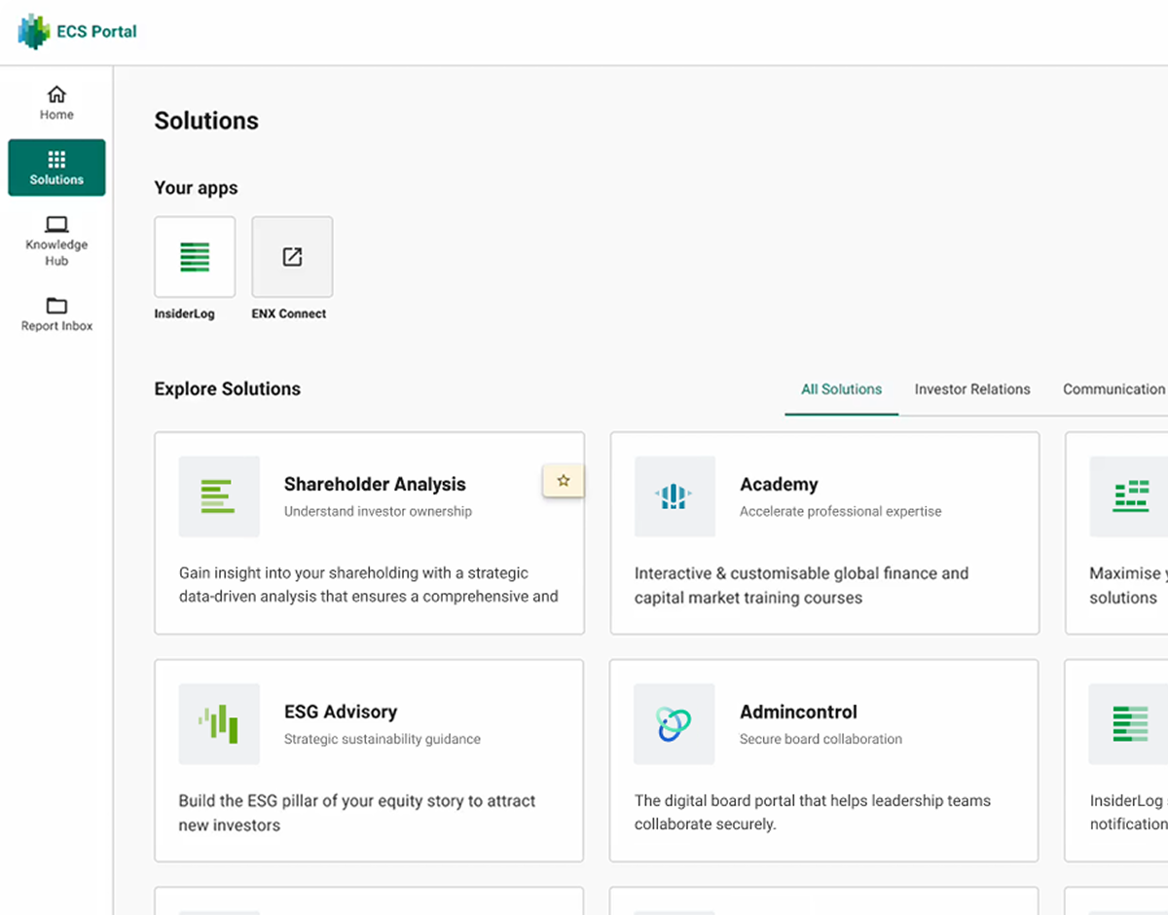The width and height of the screenshot is (1168, 915).
Task: Open the Report Inbox folder
Action: 56,313
